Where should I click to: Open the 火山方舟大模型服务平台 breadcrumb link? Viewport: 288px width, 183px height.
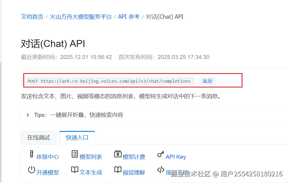point(81,17)
